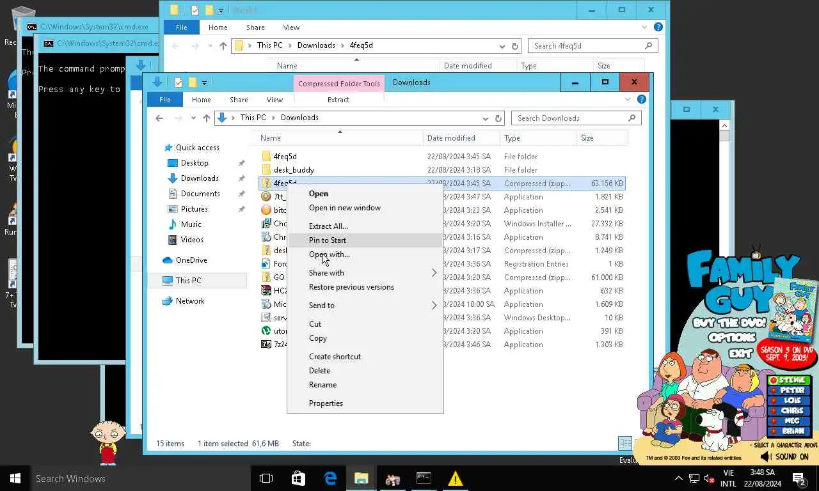
Task: Choose Pin to Start
Action: 328,240
